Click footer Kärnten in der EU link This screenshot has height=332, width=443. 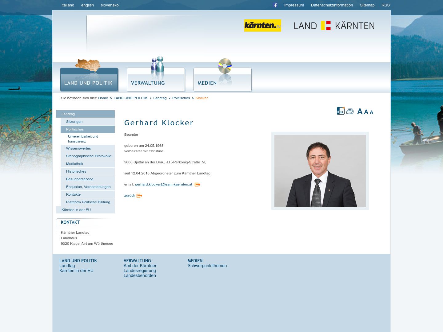76,271
